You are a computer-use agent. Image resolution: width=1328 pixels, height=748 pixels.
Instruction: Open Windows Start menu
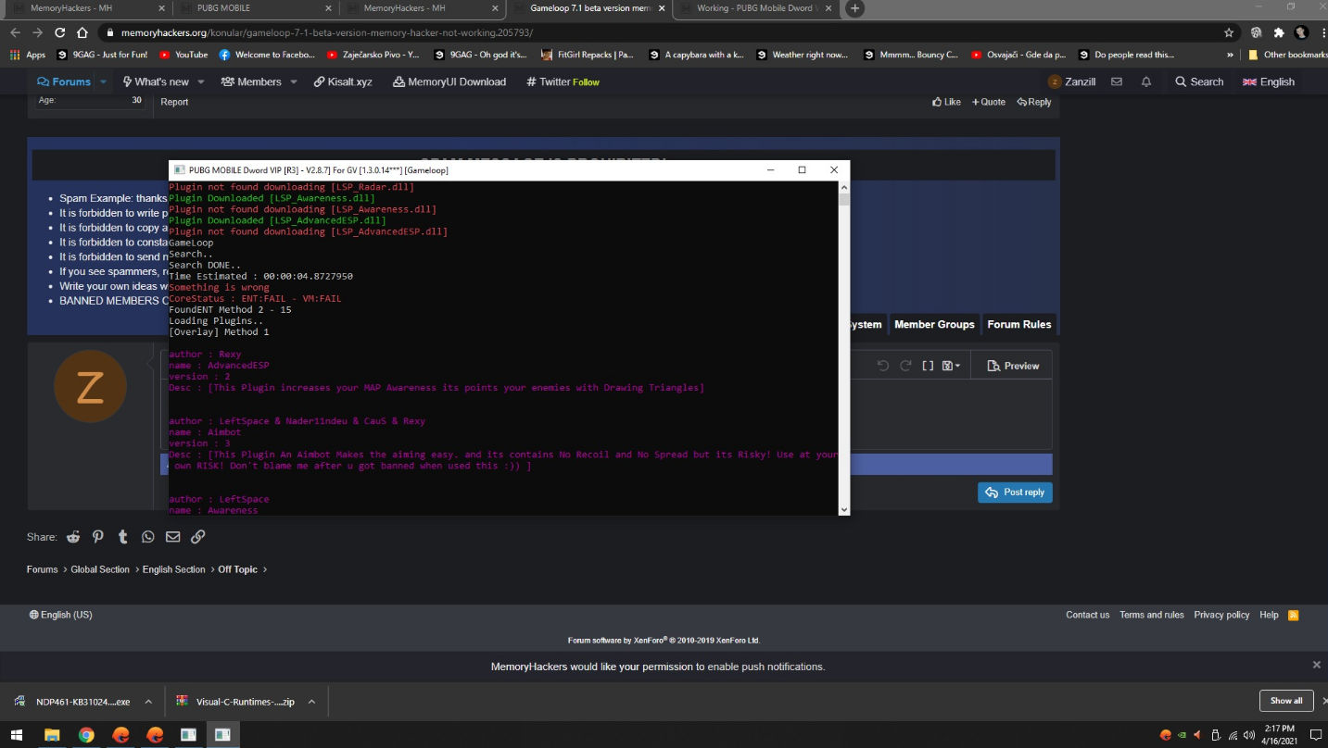coord(17,735)
